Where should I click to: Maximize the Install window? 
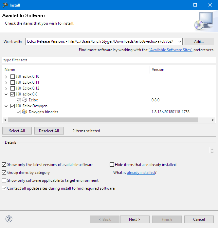tap(195, 5)
